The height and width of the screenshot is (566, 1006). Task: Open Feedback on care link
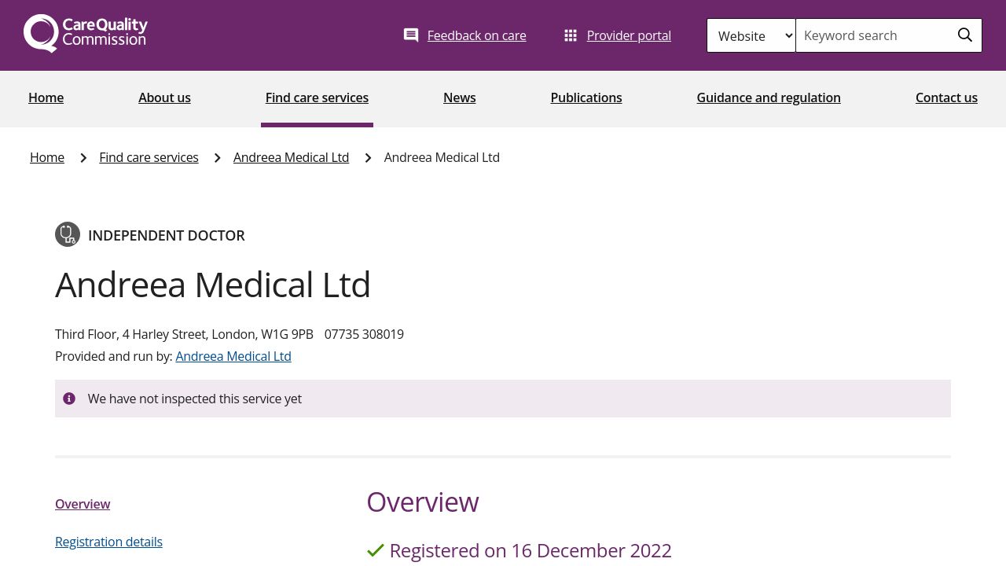(x=476, y=35)
